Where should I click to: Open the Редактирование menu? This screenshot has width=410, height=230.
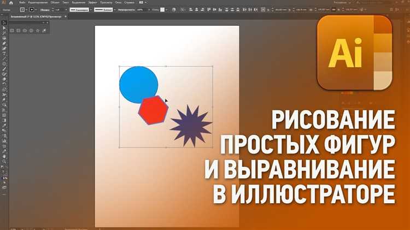point(38,2)
